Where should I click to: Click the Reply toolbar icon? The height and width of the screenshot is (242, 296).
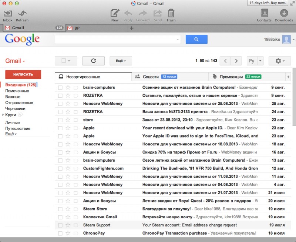point(128,16)
